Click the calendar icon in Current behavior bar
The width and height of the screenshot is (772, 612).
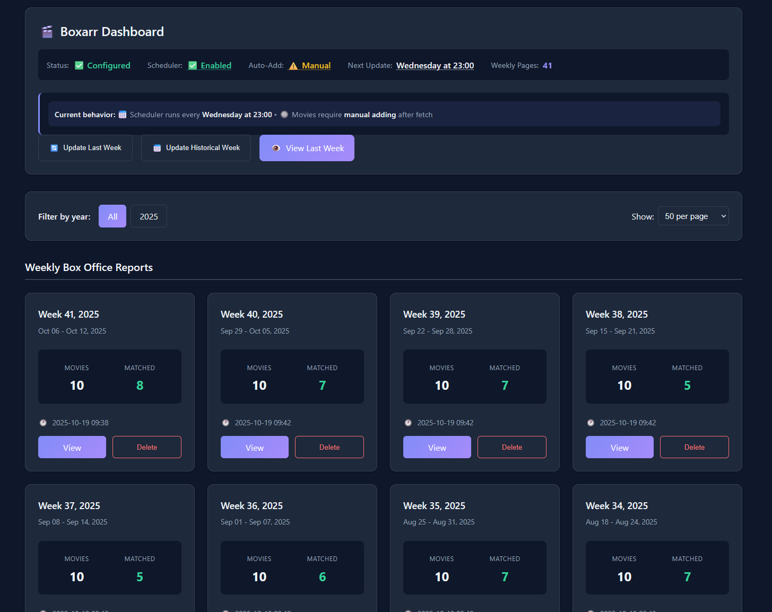click(x=123, y=115)
